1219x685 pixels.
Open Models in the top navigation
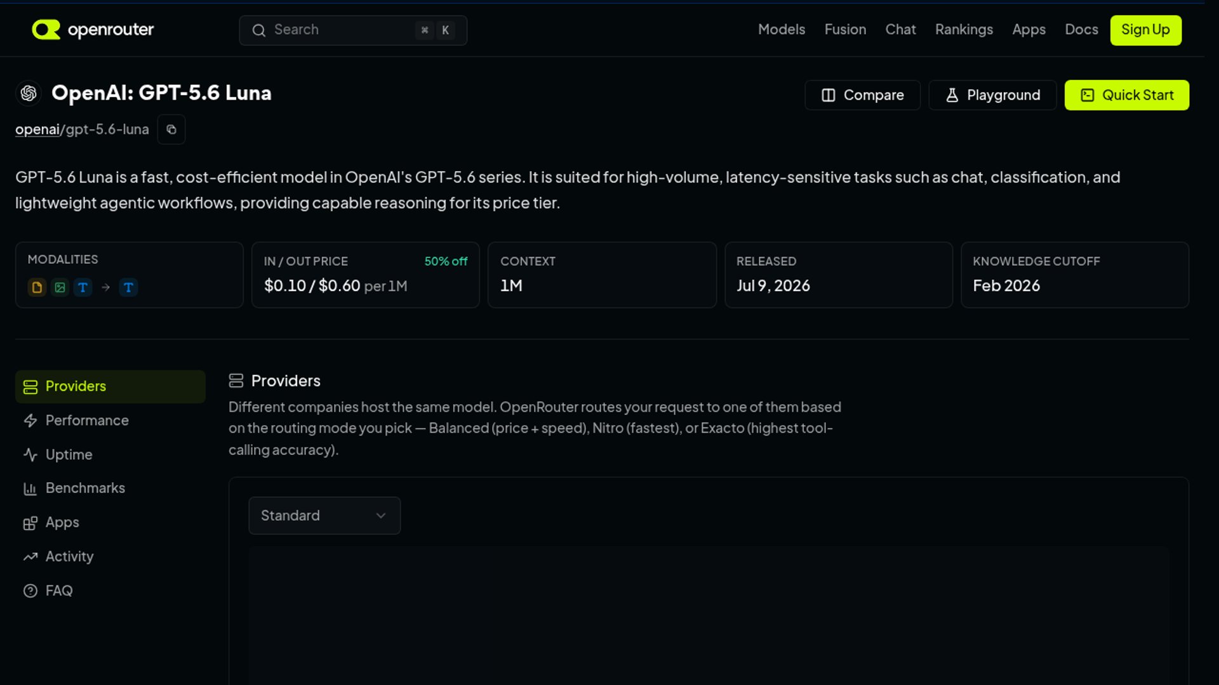(x=782, y=30)
